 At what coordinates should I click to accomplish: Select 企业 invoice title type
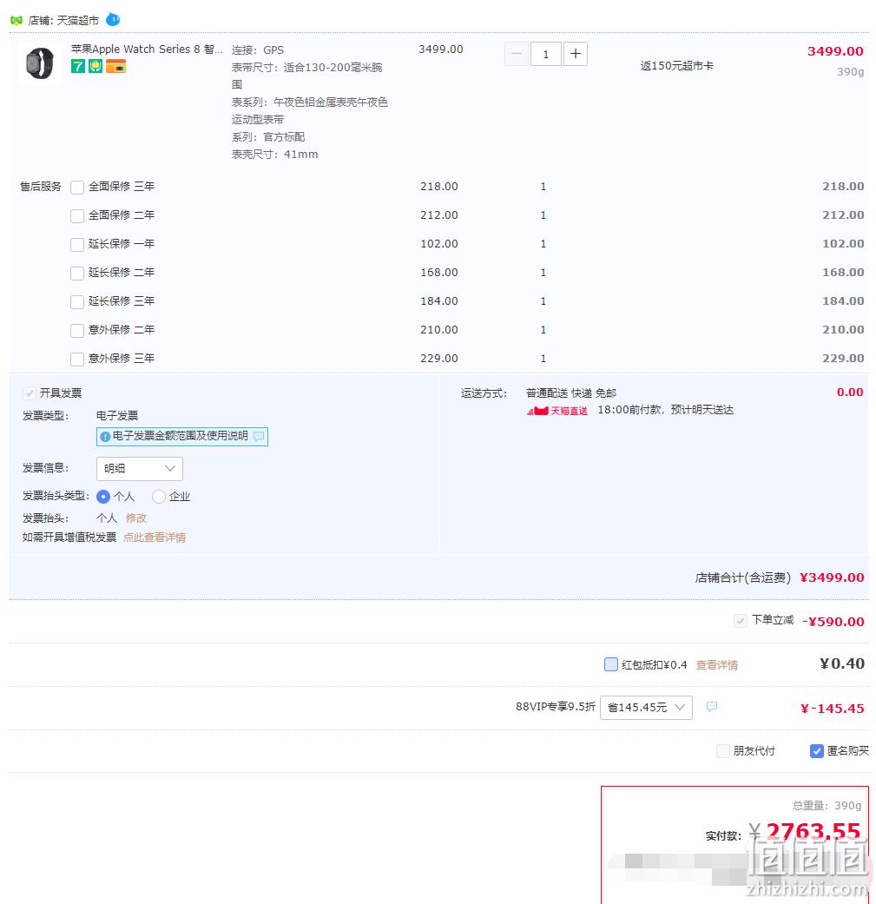[159, 497]
